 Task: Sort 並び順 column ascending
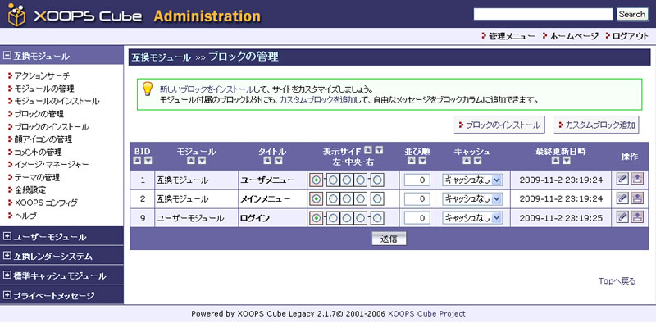pos(412,161)
